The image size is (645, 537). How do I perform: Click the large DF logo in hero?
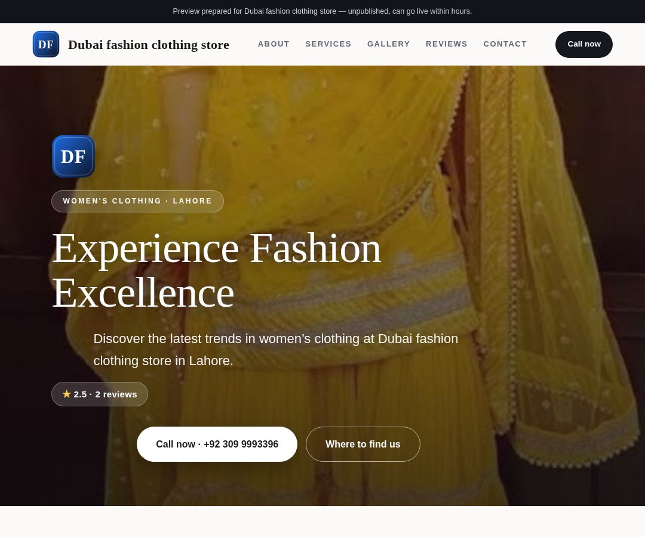[73, 156]
